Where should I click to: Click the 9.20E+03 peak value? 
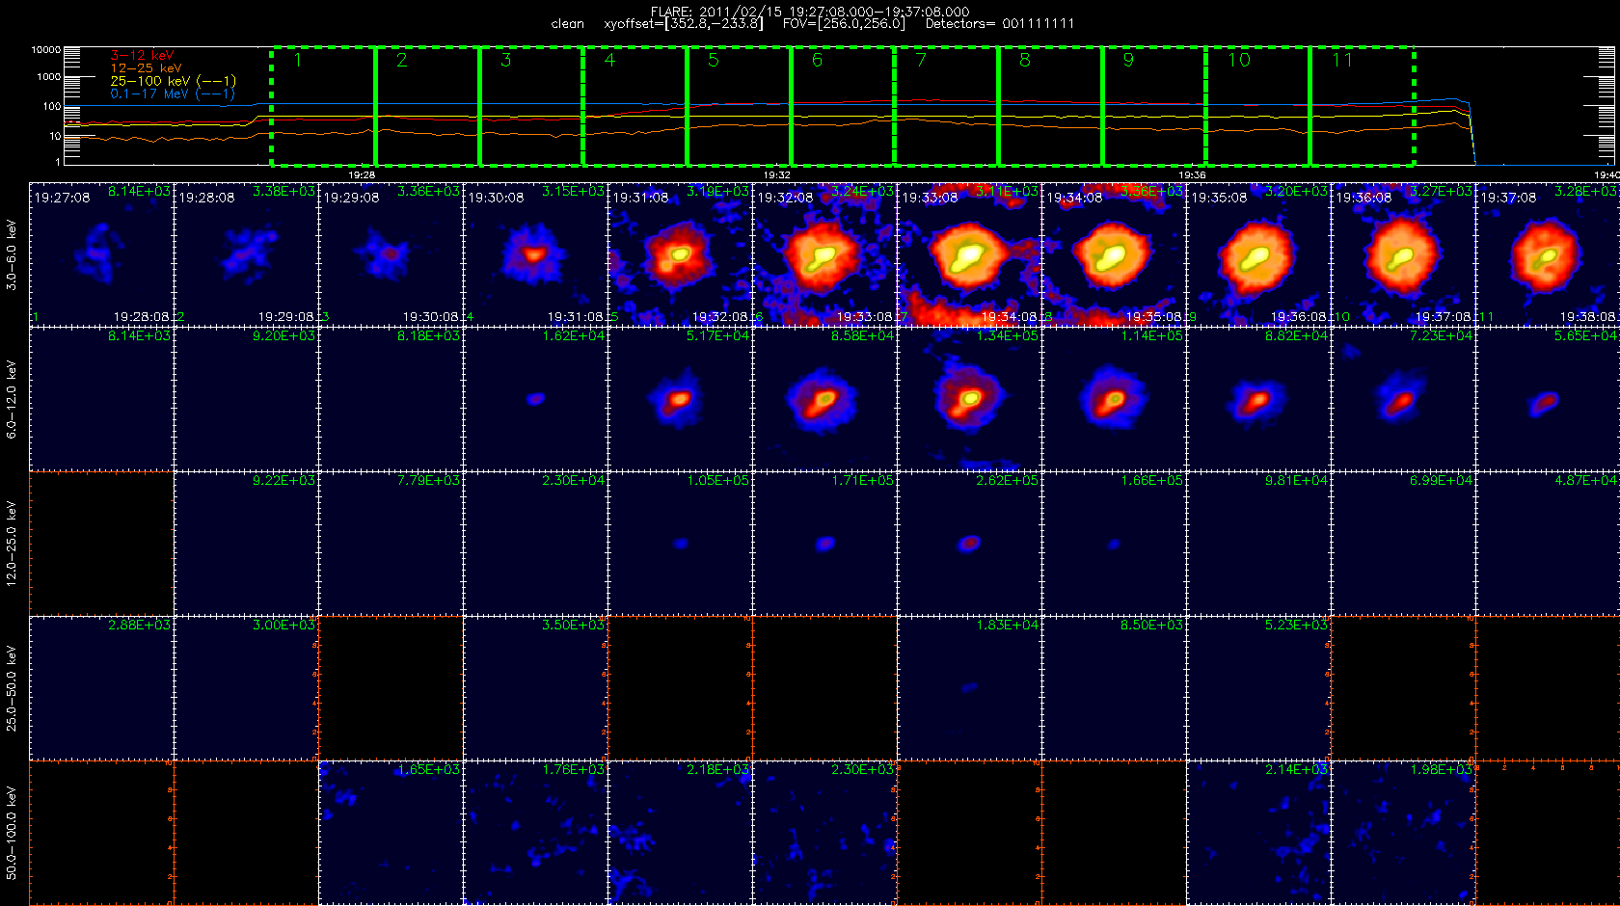point(283,336)
